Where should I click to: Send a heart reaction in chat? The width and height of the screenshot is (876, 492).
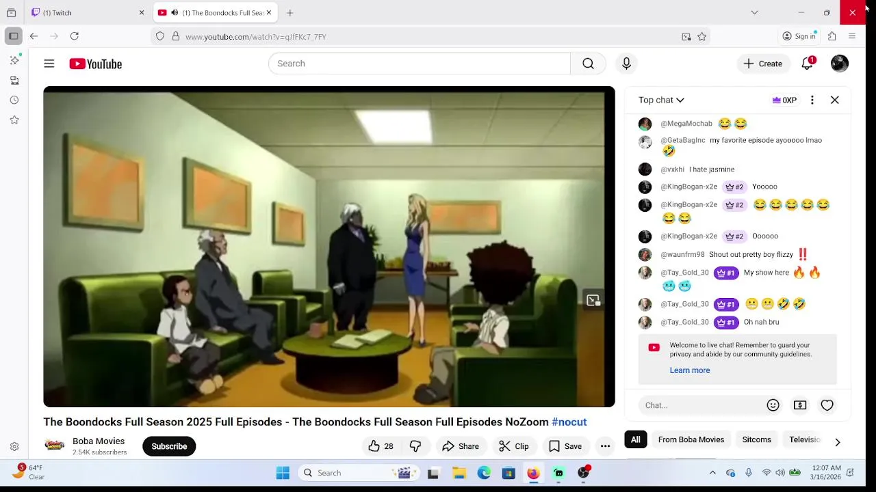tap(827, 405)
